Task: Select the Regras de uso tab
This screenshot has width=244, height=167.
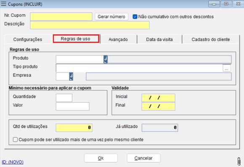Action: point(76,39)
